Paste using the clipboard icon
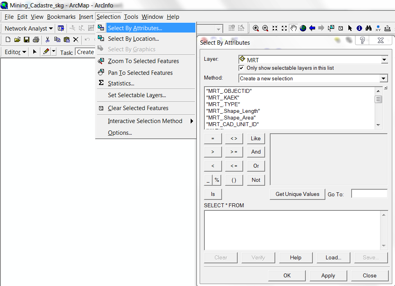Image resolution: width=395 pixels, height=286 pixels. [67, 40]
